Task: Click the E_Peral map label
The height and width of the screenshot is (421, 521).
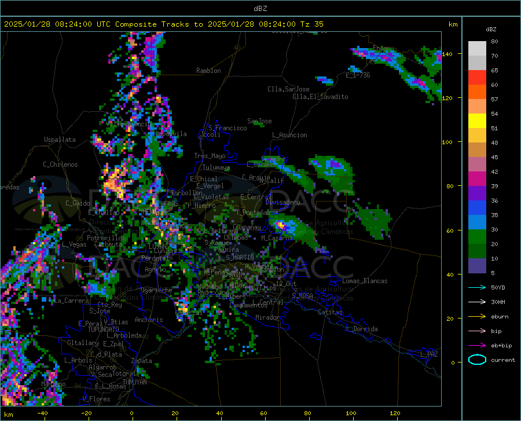Action: coord(90,323)
